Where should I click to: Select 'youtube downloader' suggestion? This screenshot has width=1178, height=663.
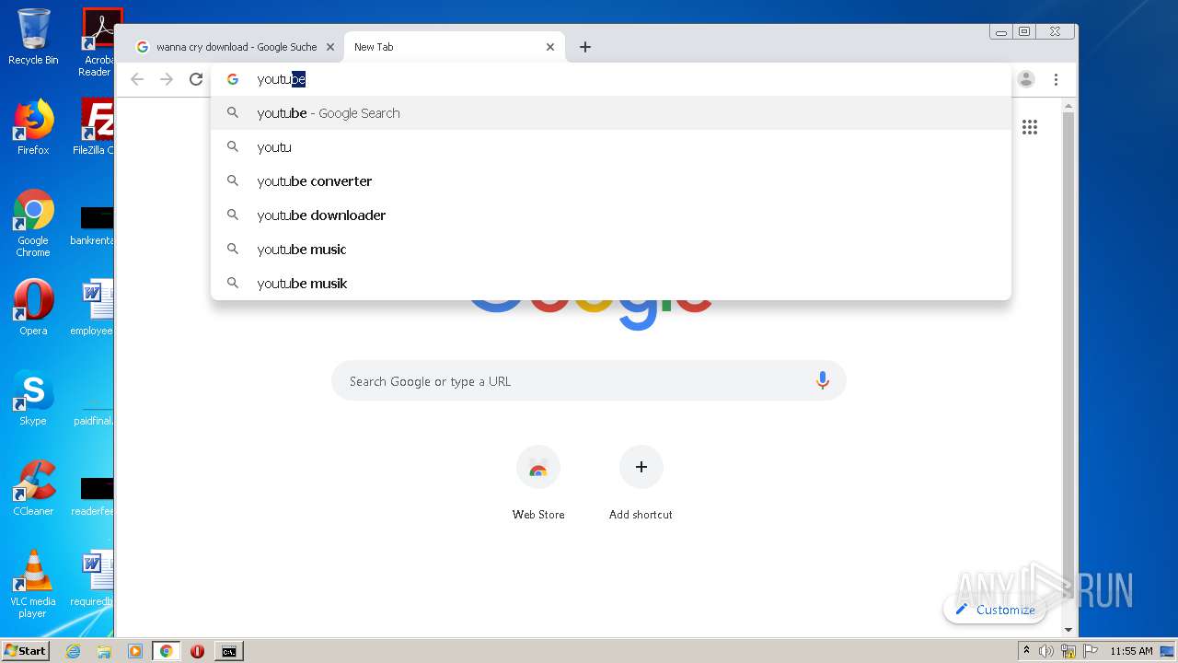point(611,215)
